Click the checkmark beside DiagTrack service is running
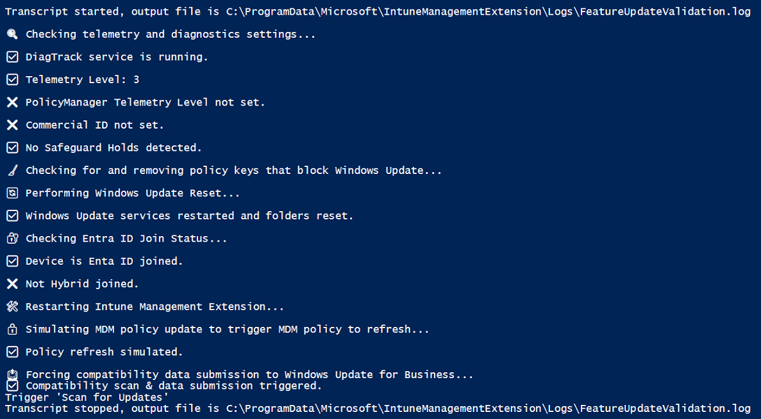761x419 pixels. click(x=12, y=57)
